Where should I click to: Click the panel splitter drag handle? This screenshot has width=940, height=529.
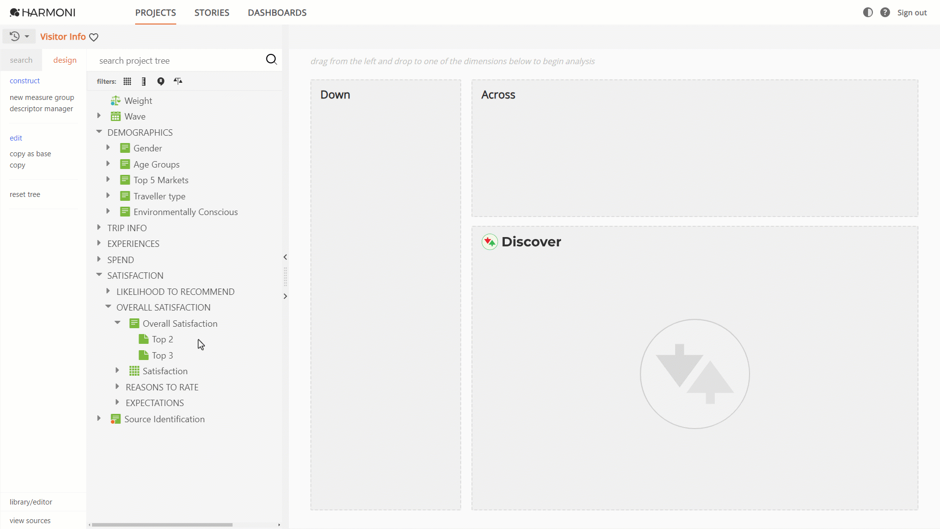click(285, 277)
